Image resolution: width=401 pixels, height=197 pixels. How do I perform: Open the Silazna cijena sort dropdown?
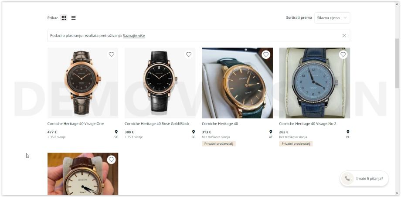pos(332,18)
